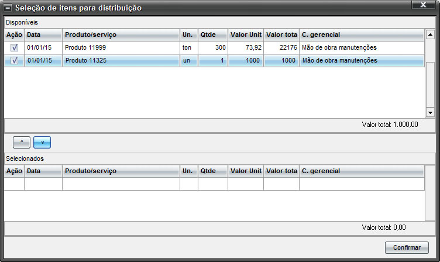Open the window menu icon in title bar

(8, 8)
